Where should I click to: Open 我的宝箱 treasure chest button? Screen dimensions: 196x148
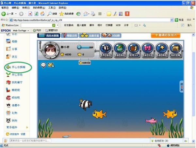pyautogui.click(x=175, y=50)
